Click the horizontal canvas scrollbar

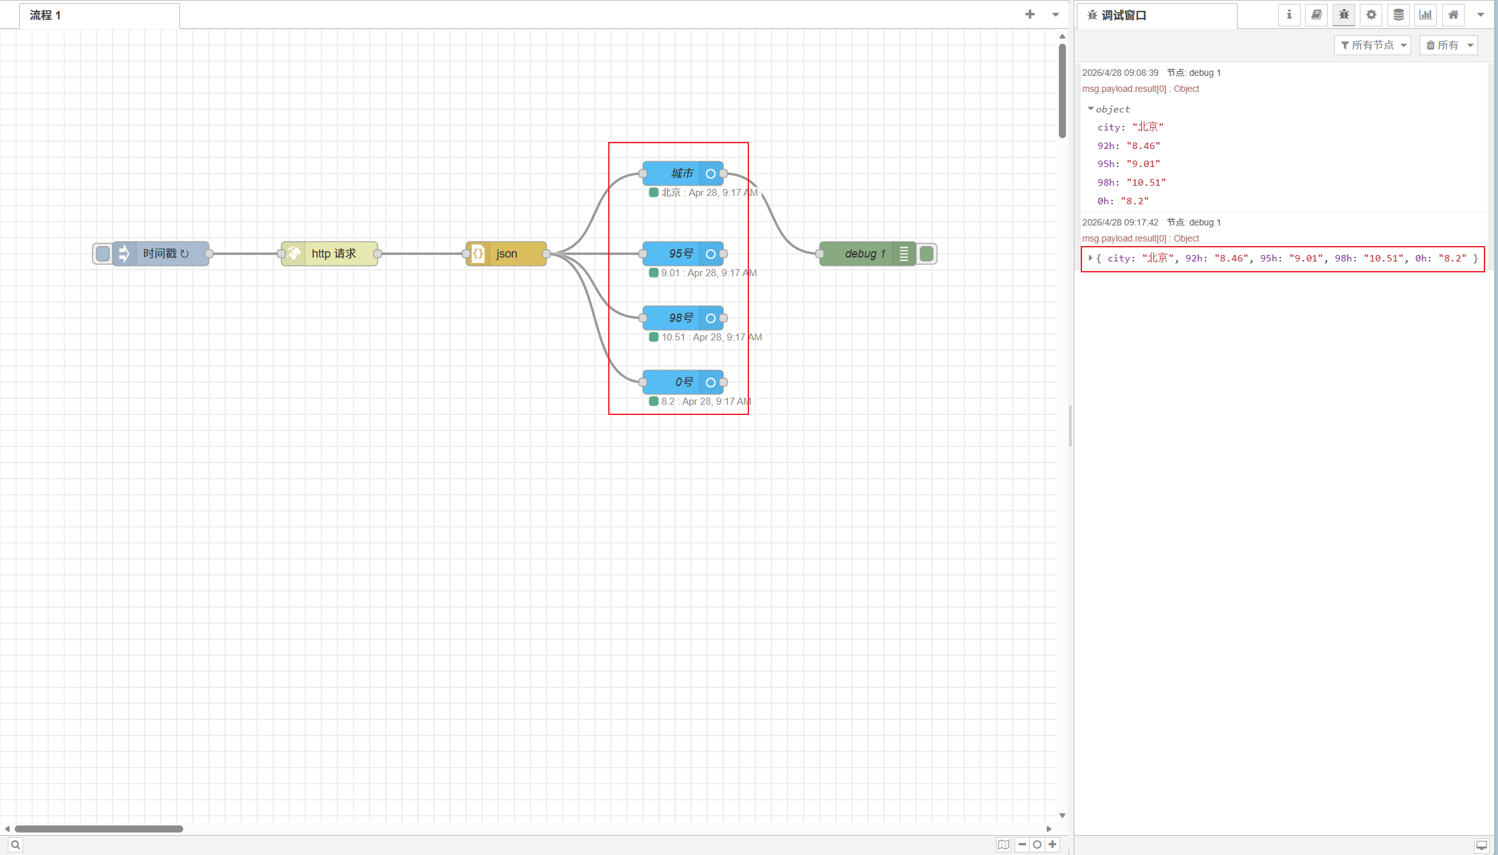99,829
